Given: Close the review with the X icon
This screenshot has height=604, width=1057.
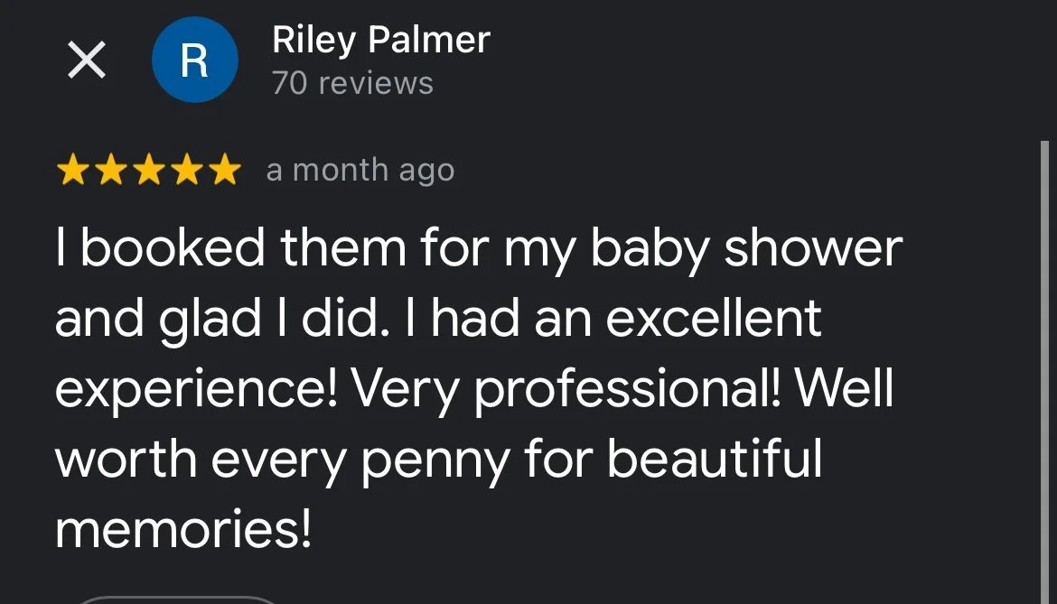Looking at the screenshot, I should click(x=87, y=60).
